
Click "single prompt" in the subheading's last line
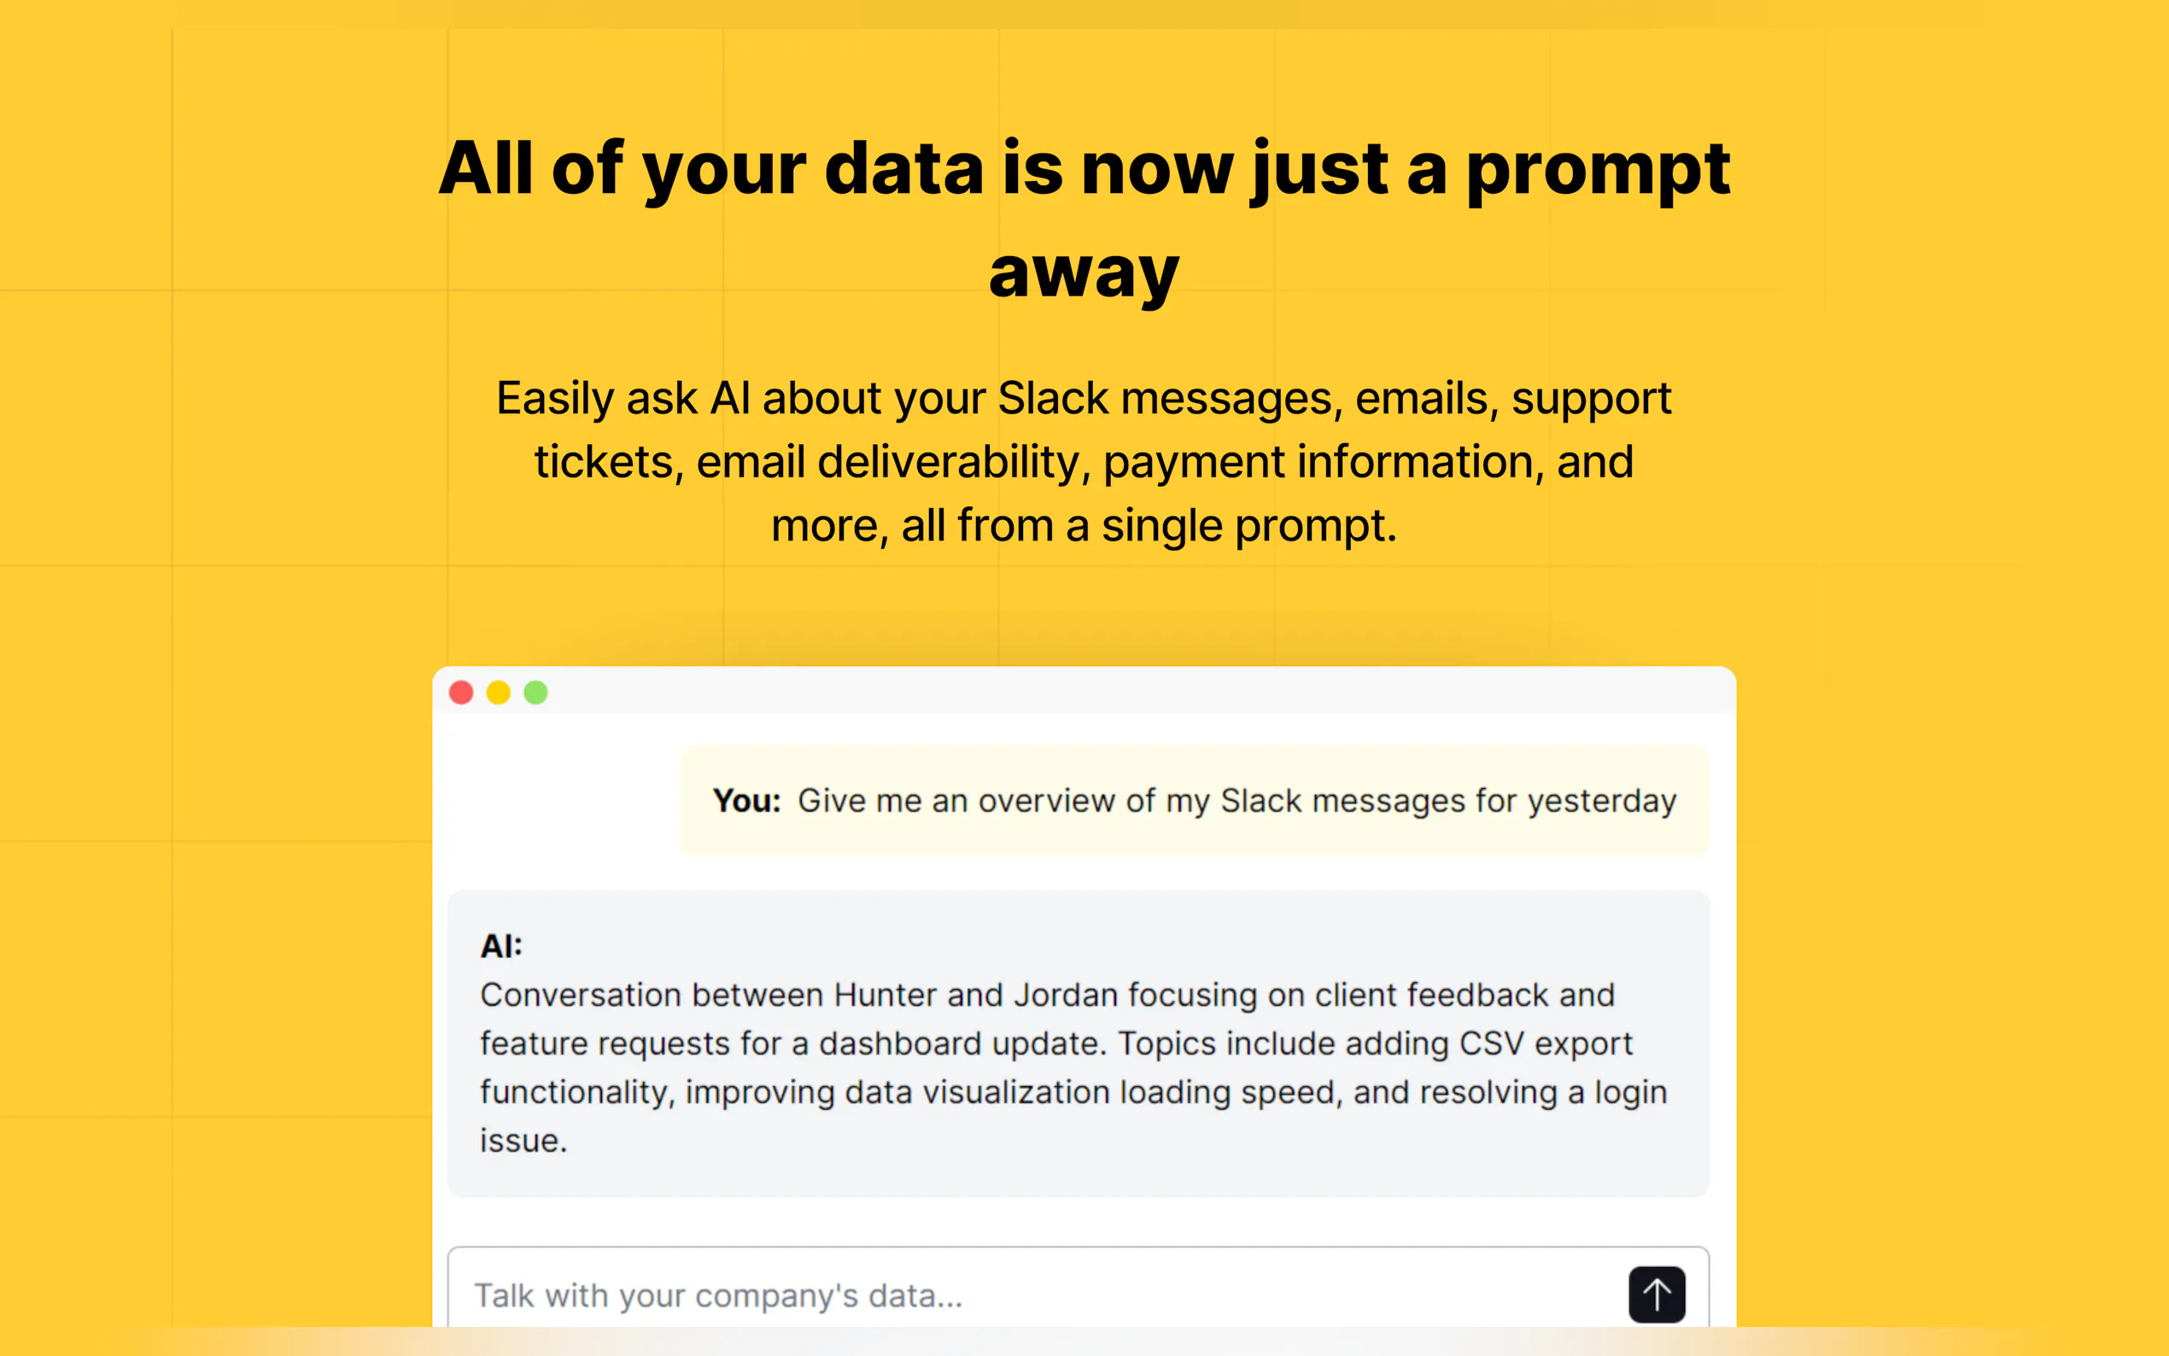[x=1247, y=525]
